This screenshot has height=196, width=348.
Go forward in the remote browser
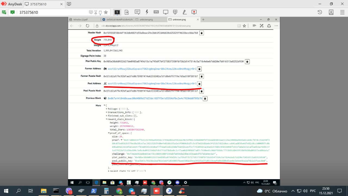pyautogui.click(x=80, y=26)
